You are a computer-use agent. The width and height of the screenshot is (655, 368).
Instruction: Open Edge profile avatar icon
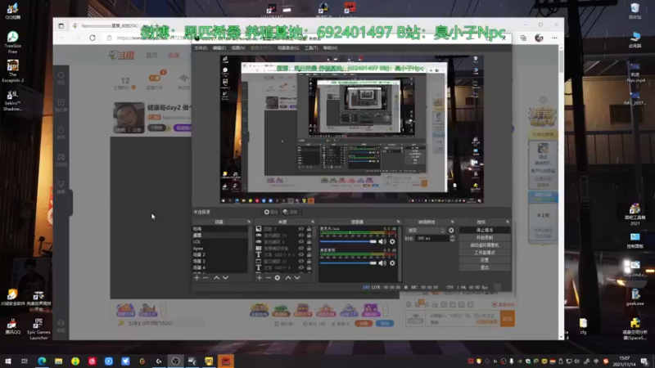pos(539,38)
